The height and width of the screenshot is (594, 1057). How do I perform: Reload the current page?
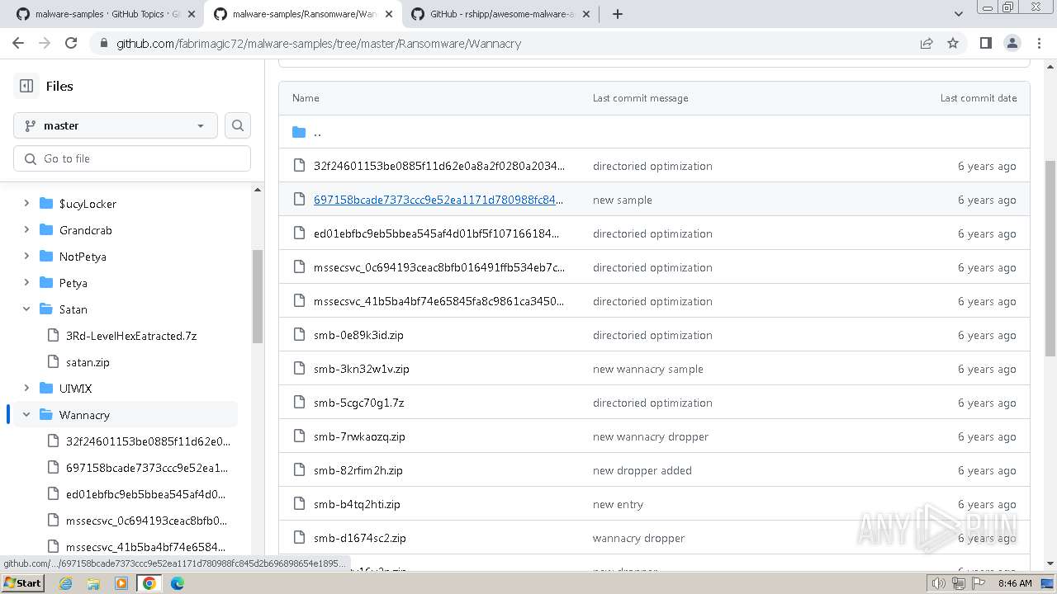[x=71, y=43]
